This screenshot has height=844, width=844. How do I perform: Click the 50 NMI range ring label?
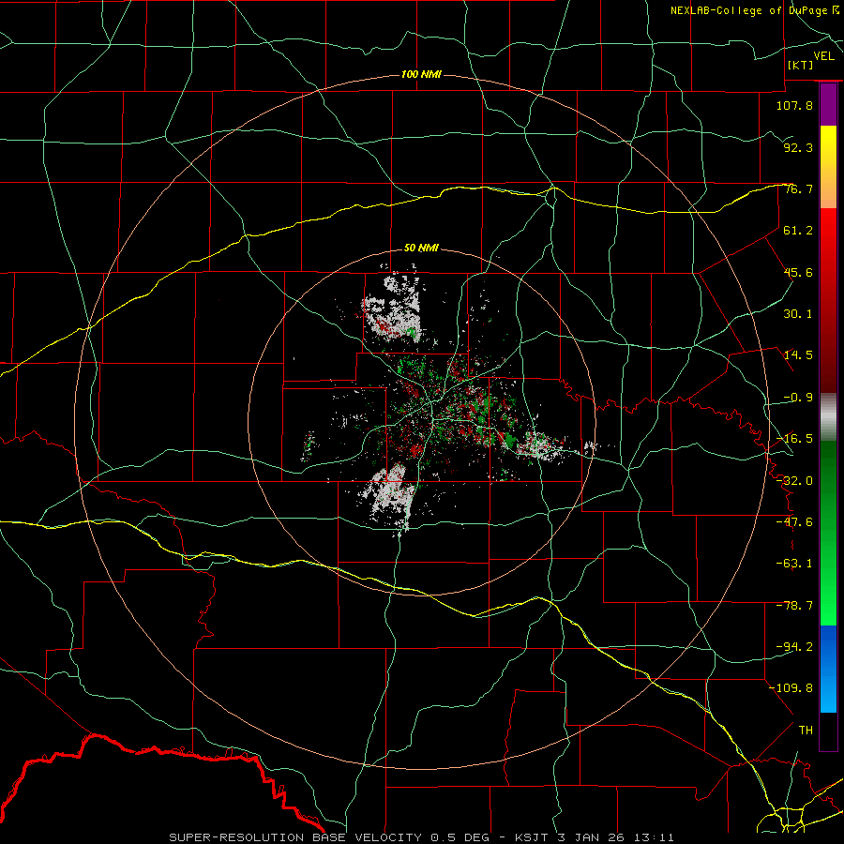[421, 248]
